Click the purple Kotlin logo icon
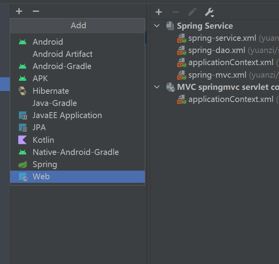The image size is (279, 264). [x=23, y=140]
